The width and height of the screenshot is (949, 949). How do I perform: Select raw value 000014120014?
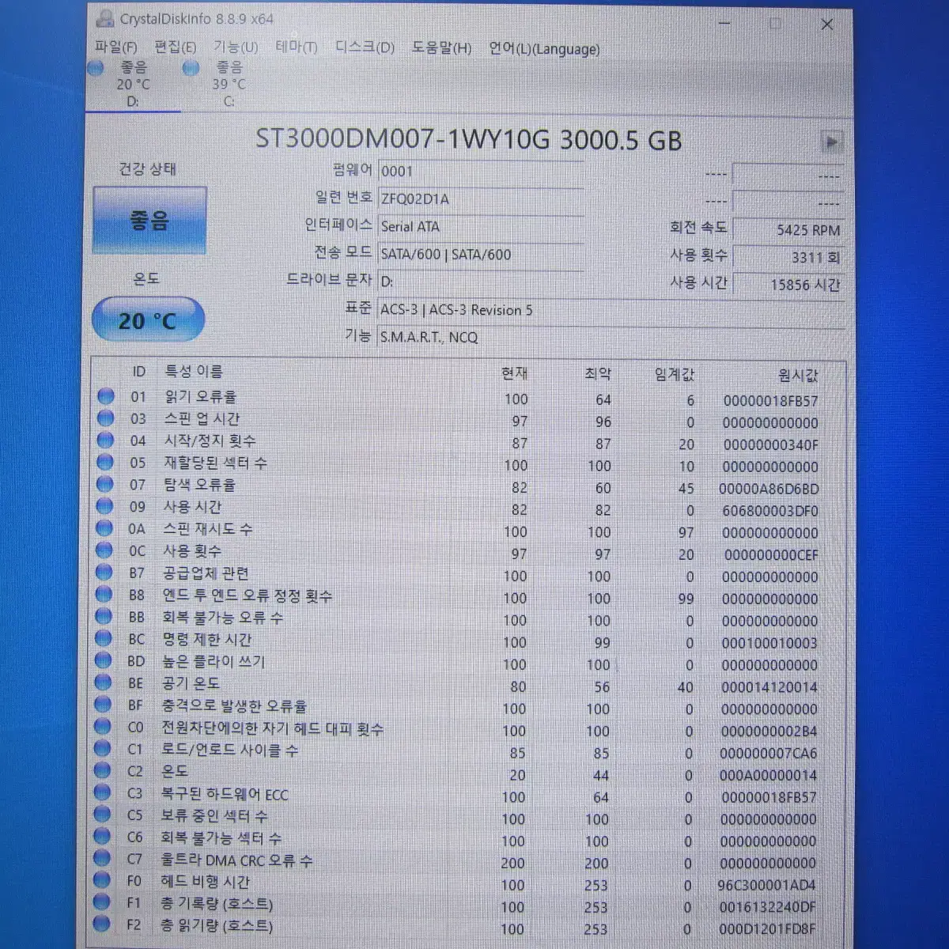pos(769,688)
